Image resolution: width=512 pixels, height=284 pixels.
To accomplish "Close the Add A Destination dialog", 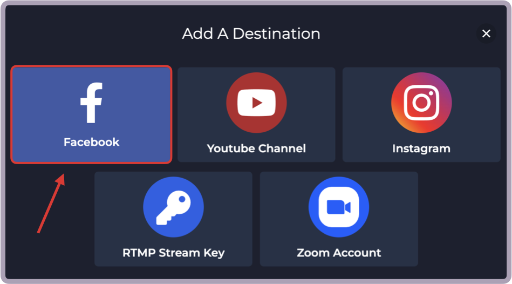I will [x=486, y=33].
